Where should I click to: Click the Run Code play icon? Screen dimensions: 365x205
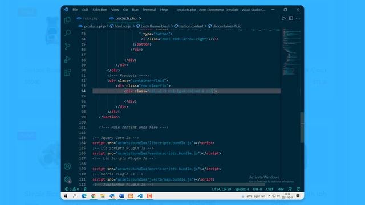(x=283, y=18)
